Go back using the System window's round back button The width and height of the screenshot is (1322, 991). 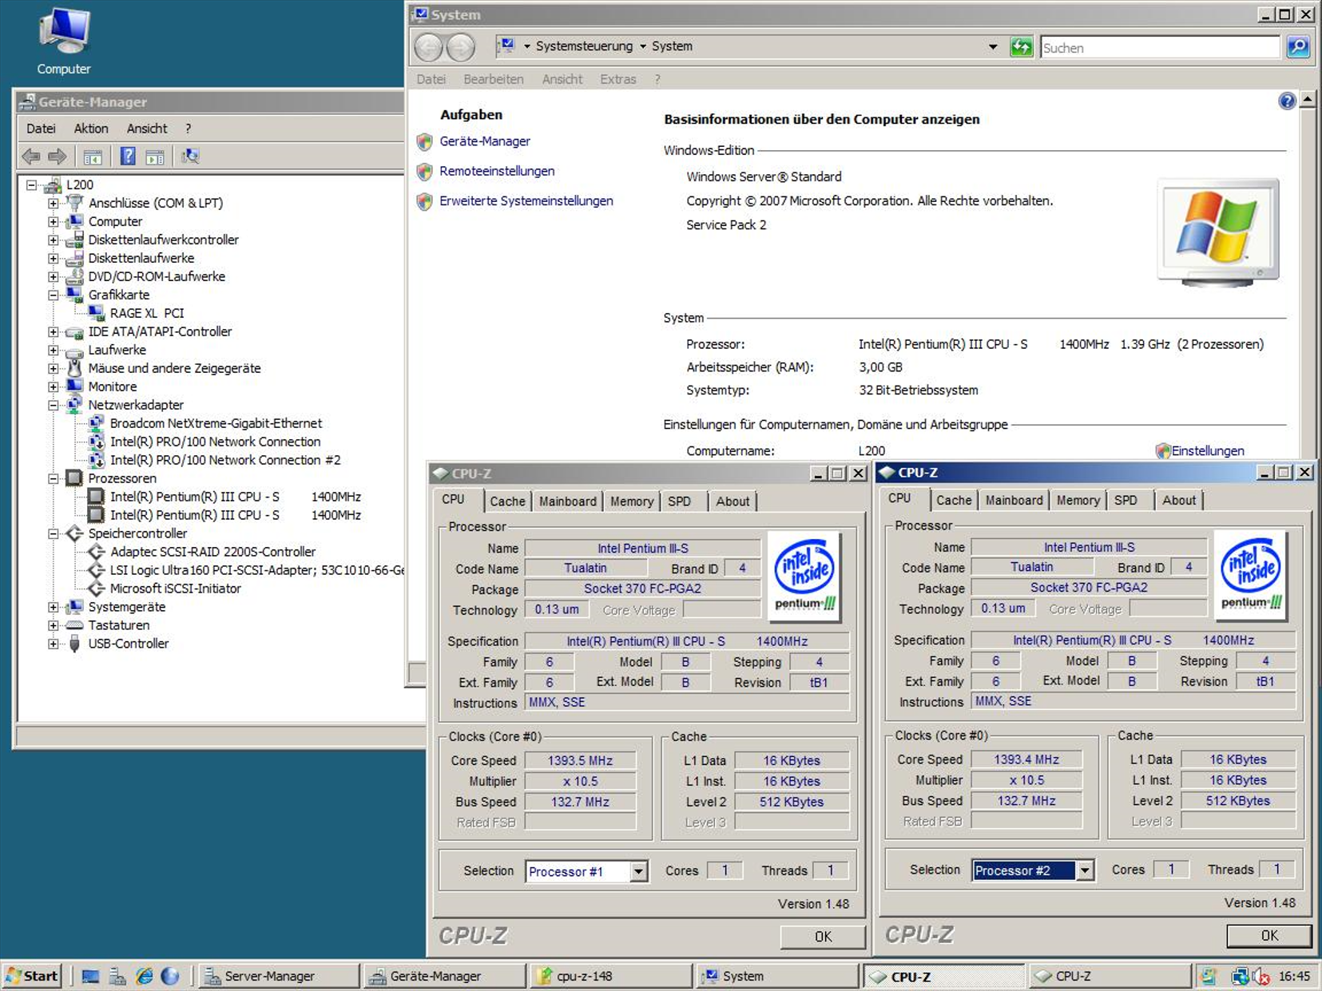coord(429,47)
